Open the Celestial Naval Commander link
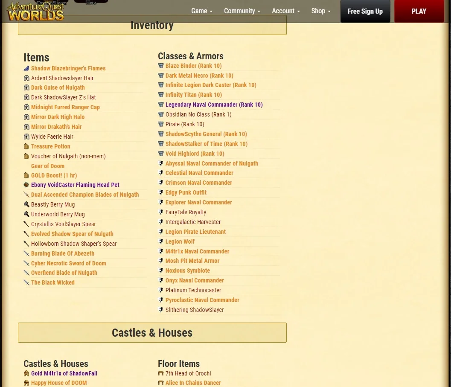 pyautogui.click(x=199, y=173)
